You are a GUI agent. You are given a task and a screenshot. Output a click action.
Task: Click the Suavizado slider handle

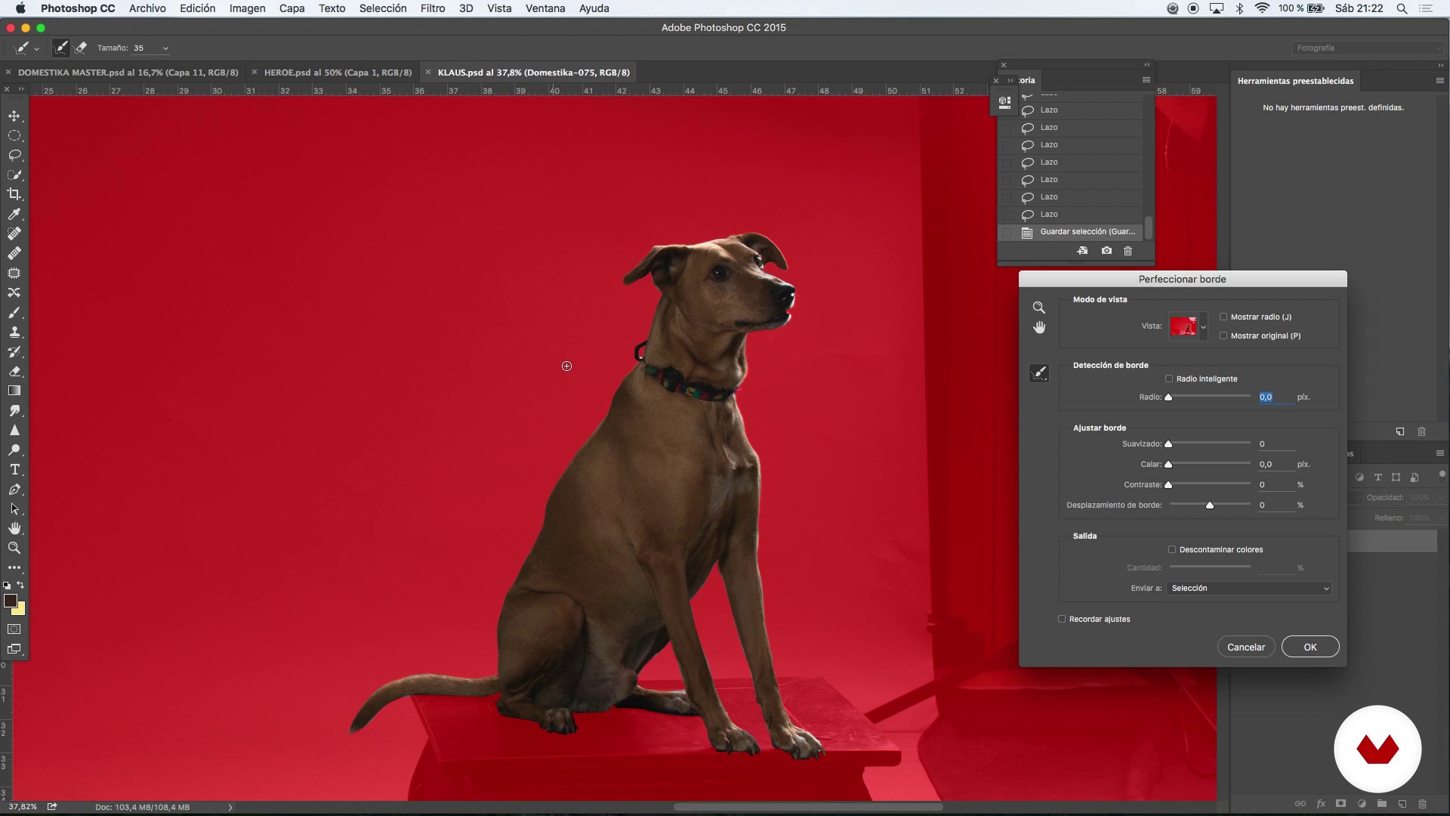(x=1168, y=444)
